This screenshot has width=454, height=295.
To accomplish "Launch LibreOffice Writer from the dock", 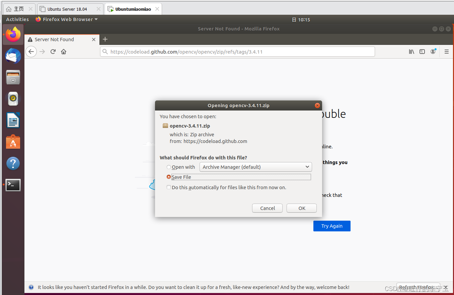I will point(13,120).
